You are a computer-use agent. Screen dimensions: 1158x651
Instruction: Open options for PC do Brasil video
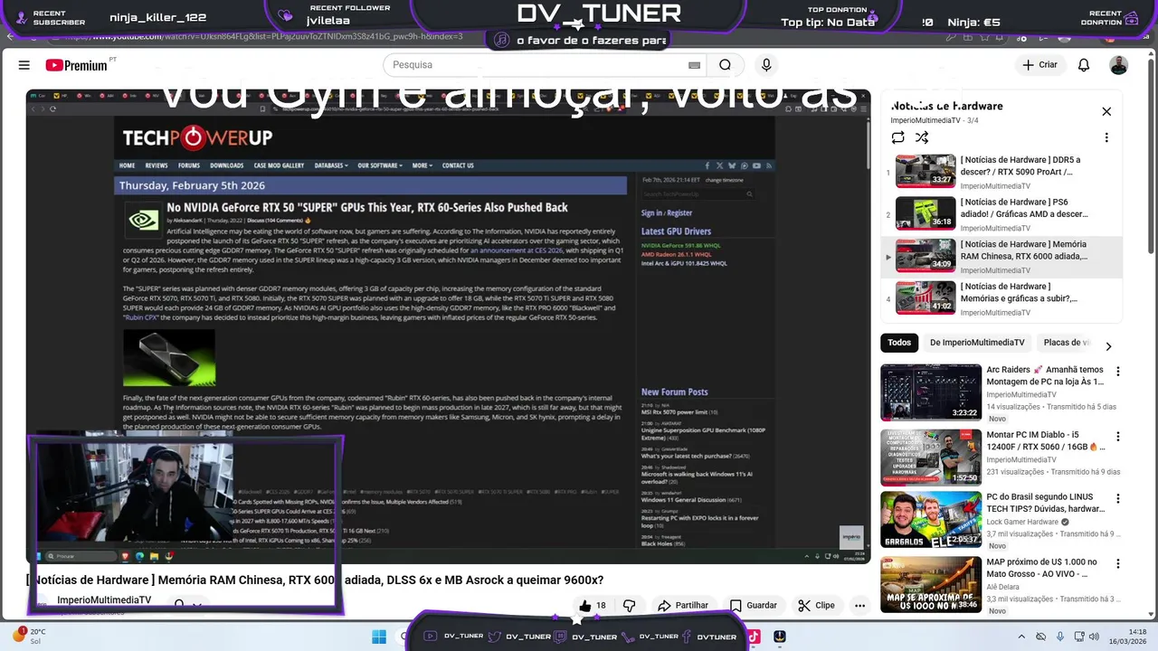click(x=1118, y=498)
